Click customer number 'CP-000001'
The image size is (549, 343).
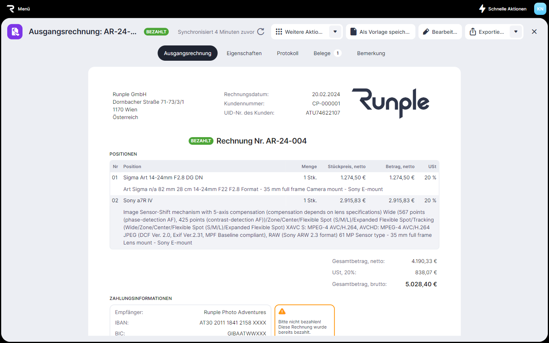click(x=326, y=104)
